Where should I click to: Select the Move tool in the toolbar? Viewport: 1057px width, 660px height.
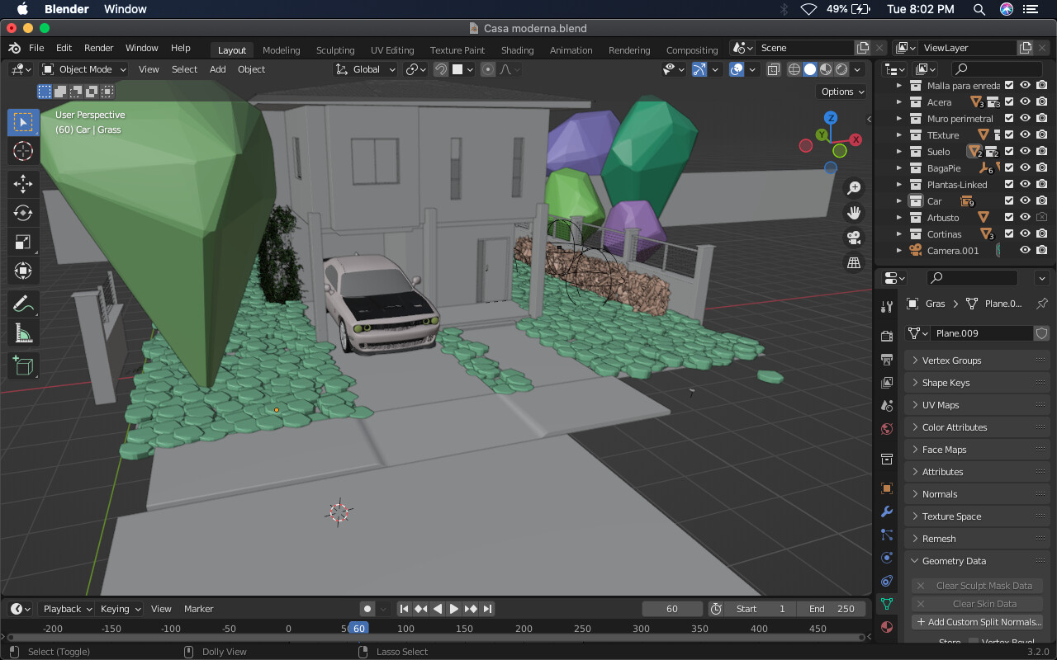(23, 184)
